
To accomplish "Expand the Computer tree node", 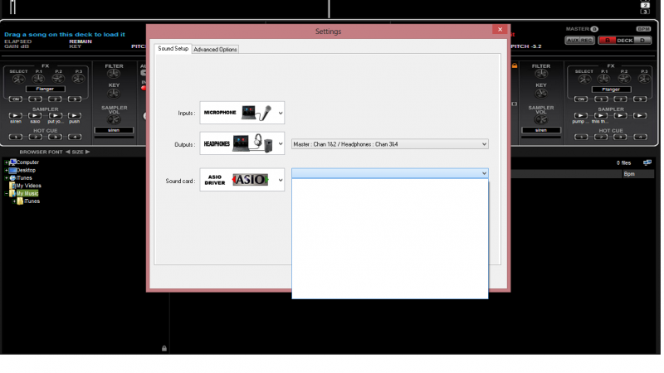I will [7, 162].
